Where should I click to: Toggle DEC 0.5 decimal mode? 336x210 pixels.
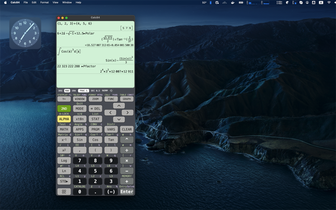click(x=95, y=91)
